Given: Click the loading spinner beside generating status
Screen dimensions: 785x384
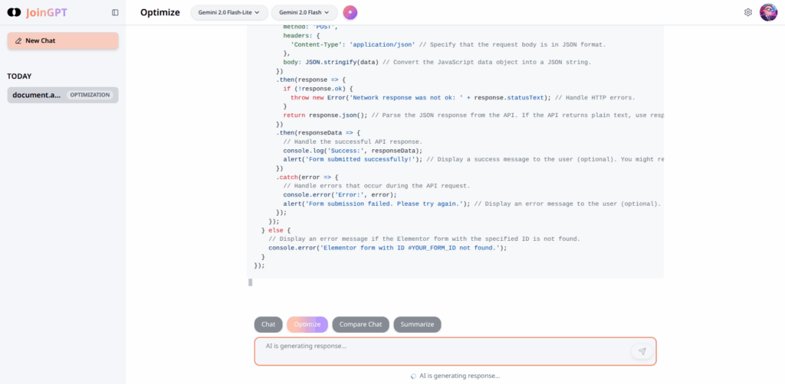Looking at the screenshot, I should click(x=414, y=376).
